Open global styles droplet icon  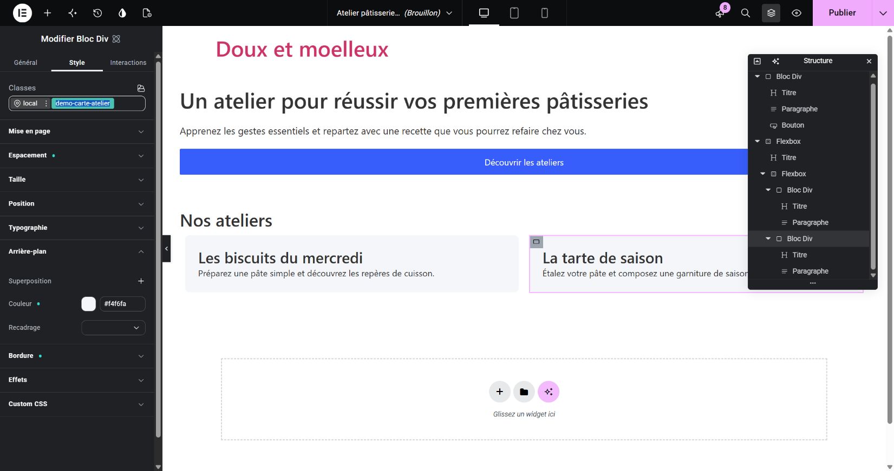(122, 13)
